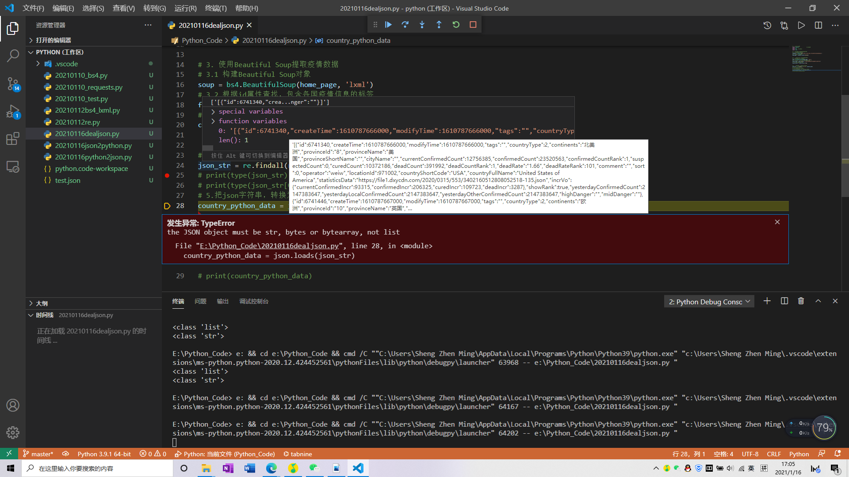Toggle the breakpoint on line 25
Viewport: 849px width, 477px height.
pos(167,175)
